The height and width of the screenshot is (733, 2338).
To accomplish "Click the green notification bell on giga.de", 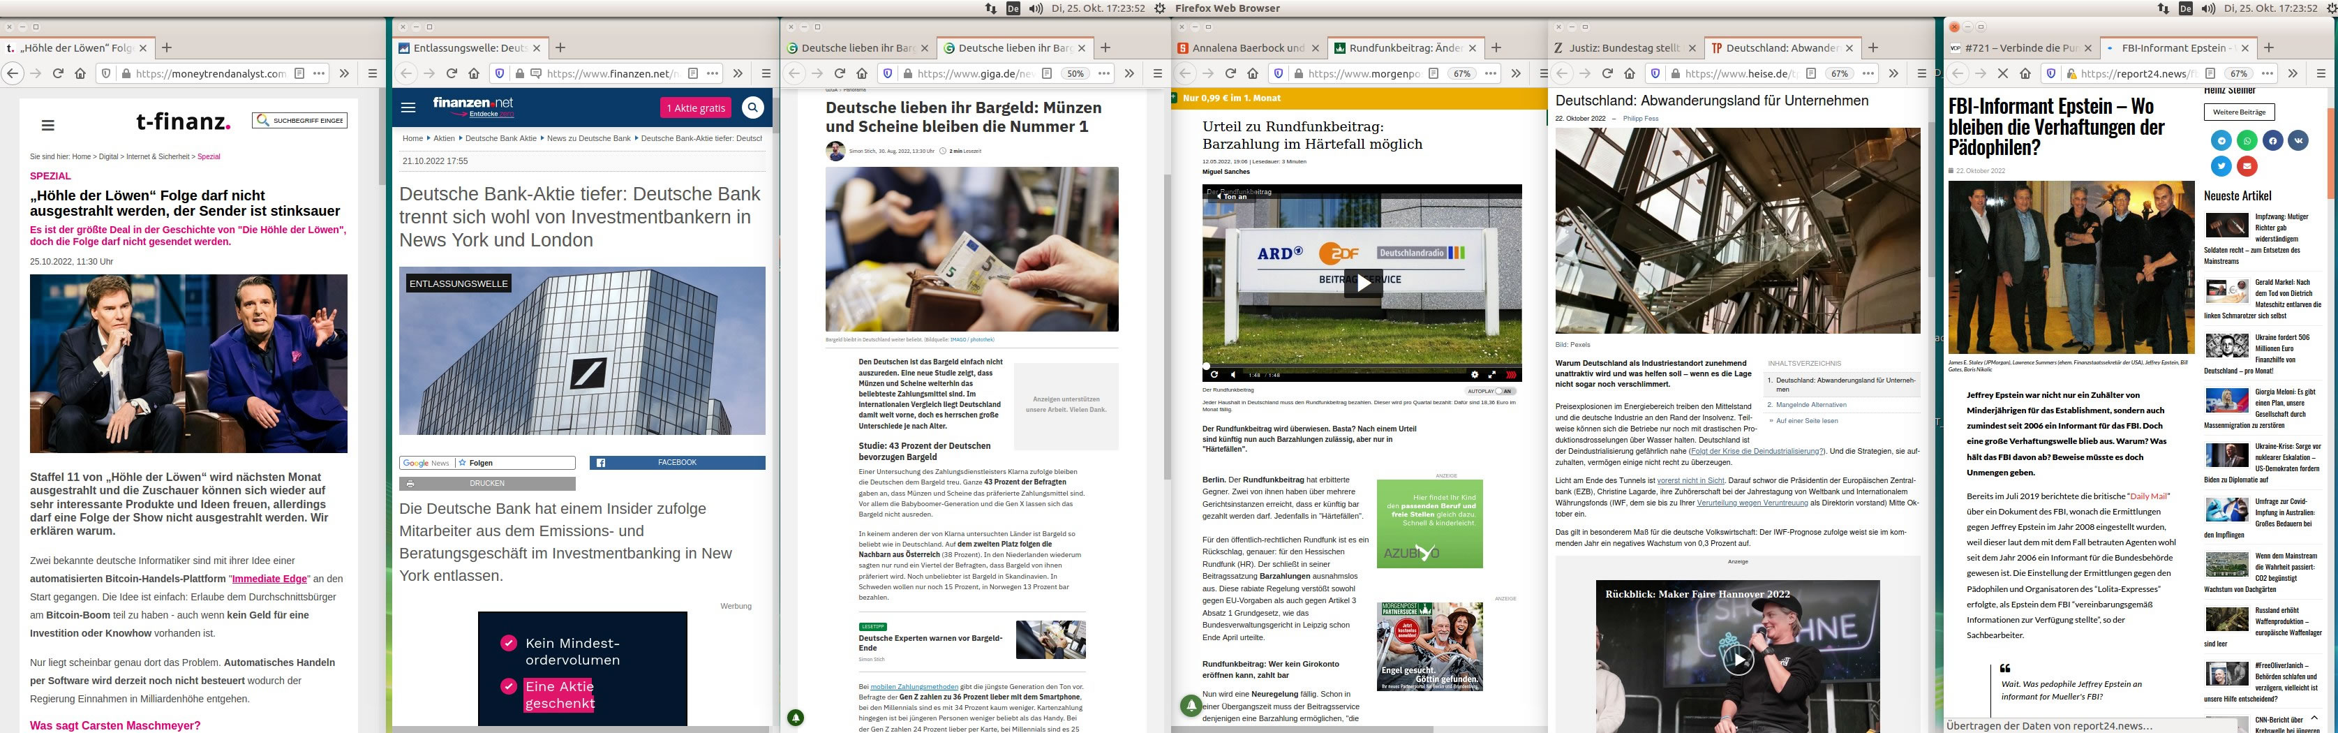I will (x=796, y=718).
